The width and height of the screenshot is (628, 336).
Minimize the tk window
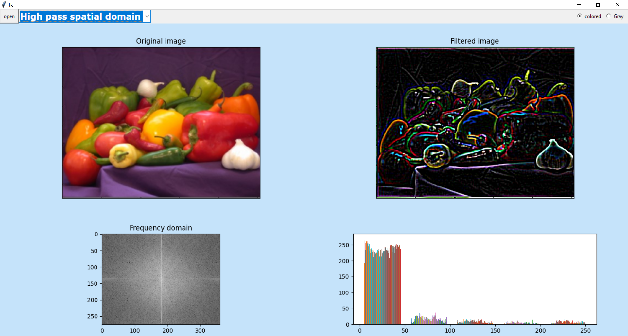pyautogui.click(x=579, y=5)
